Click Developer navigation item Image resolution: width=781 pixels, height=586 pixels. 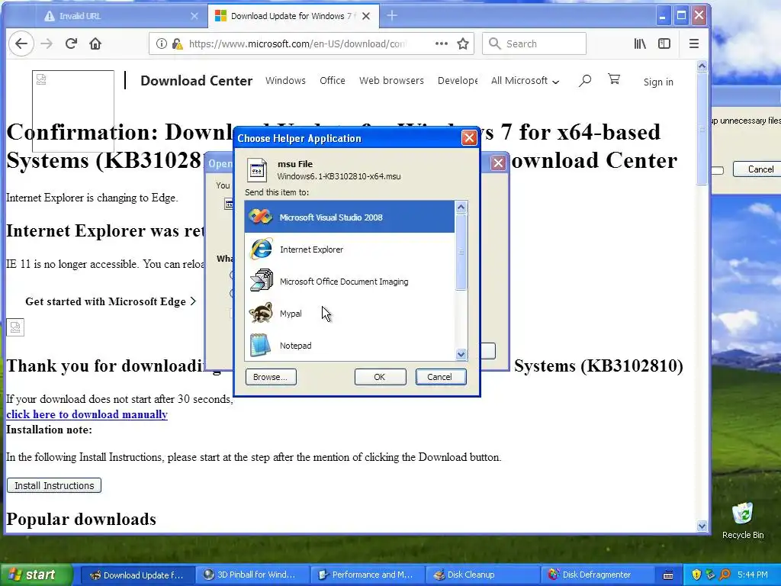pos(458,81)
